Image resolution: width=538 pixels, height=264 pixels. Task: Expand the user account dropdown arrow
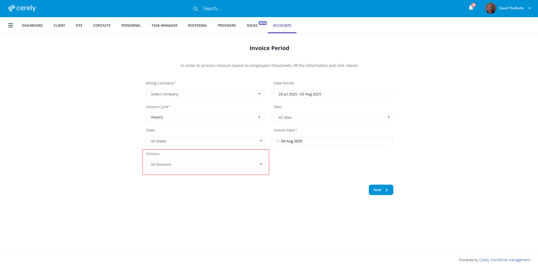pos(530,8)
